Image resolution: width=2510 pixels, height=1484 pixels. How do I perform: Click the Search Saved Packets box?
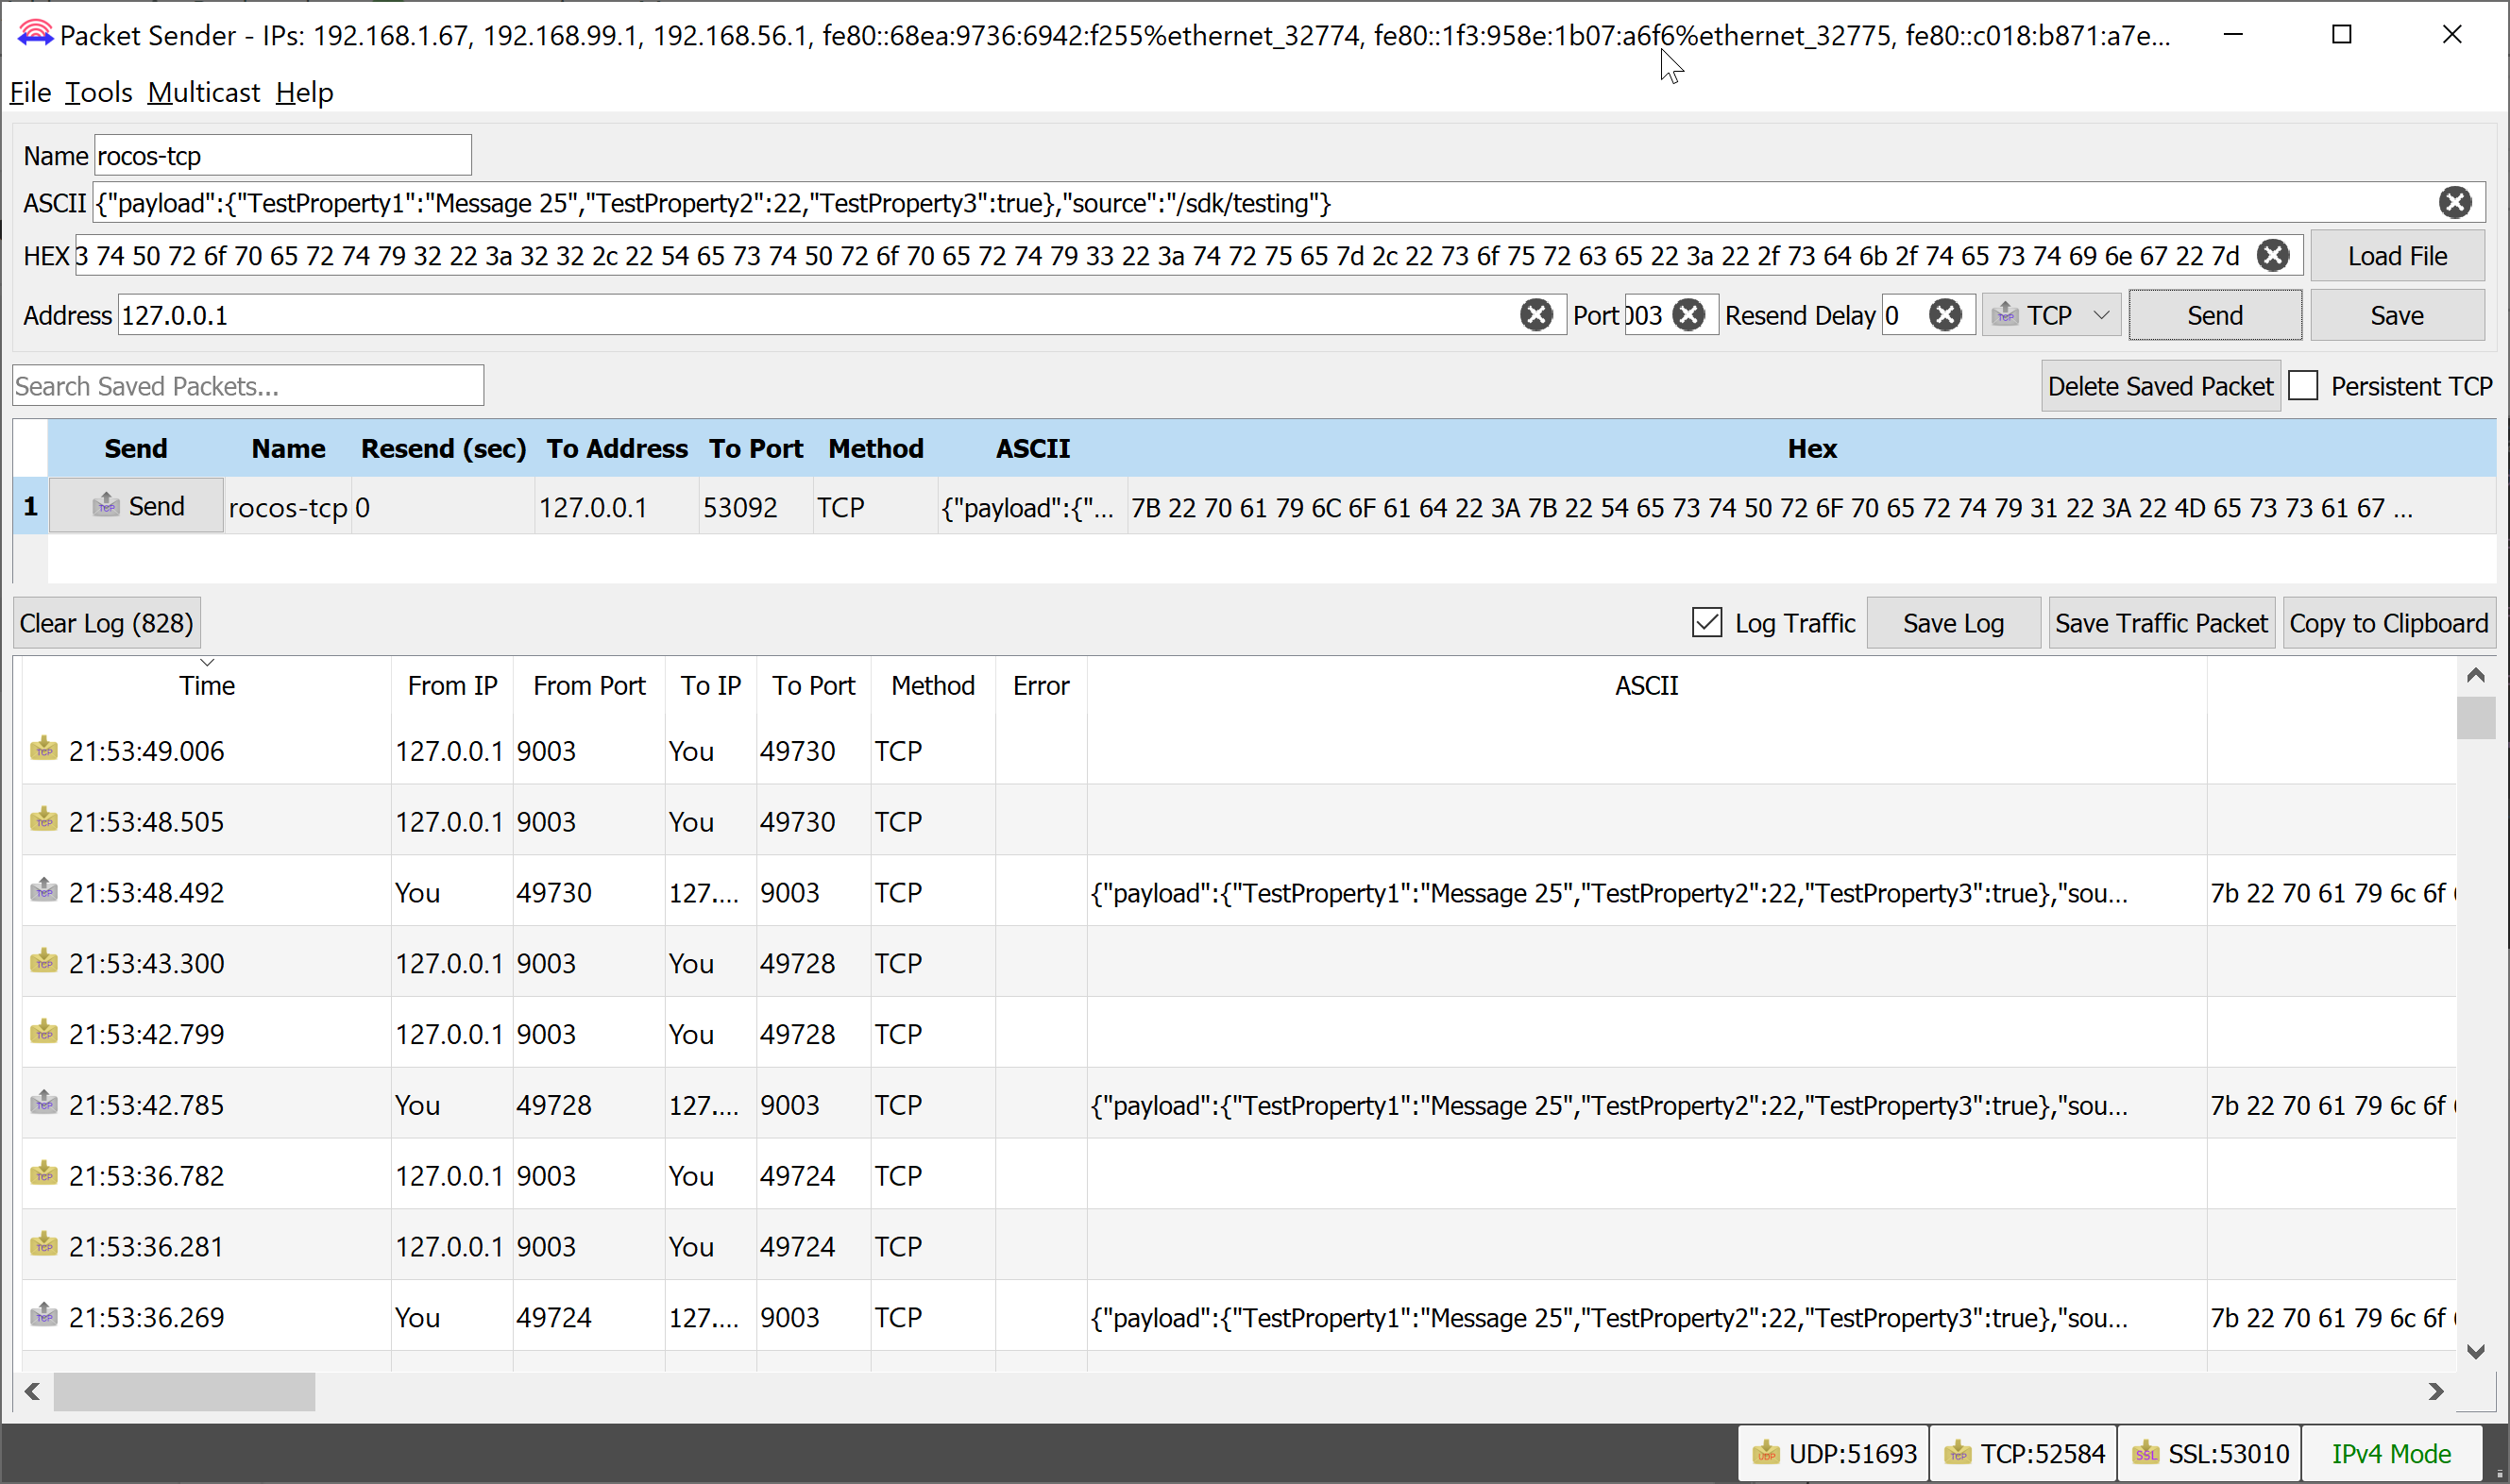click(248, 386)
